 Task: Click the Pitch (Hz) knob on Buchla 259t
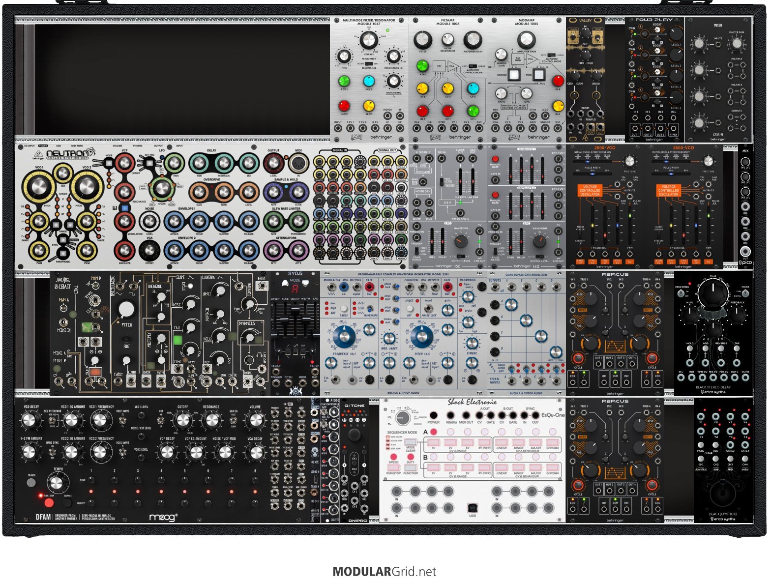(x=422, y=337)
